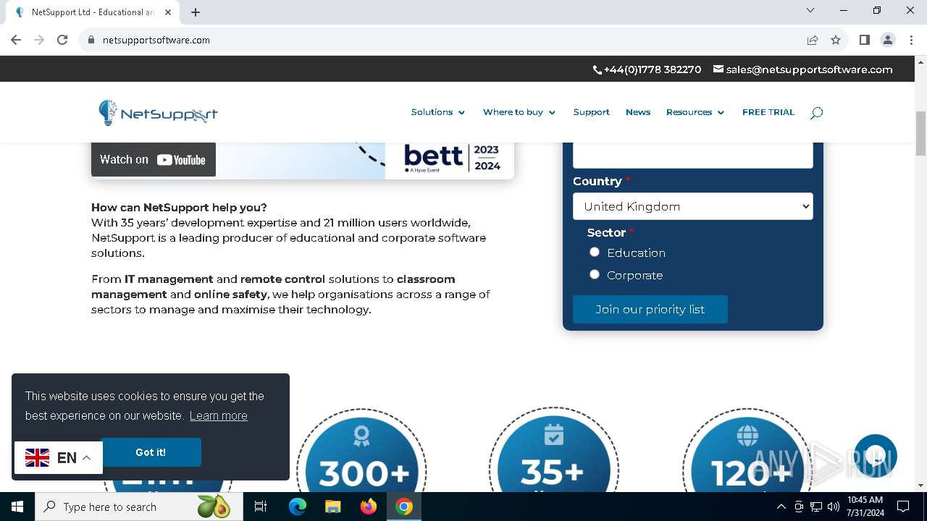Go to FREE TRIAL
Viewport: 927px width, 521px height.
[768, 112]
